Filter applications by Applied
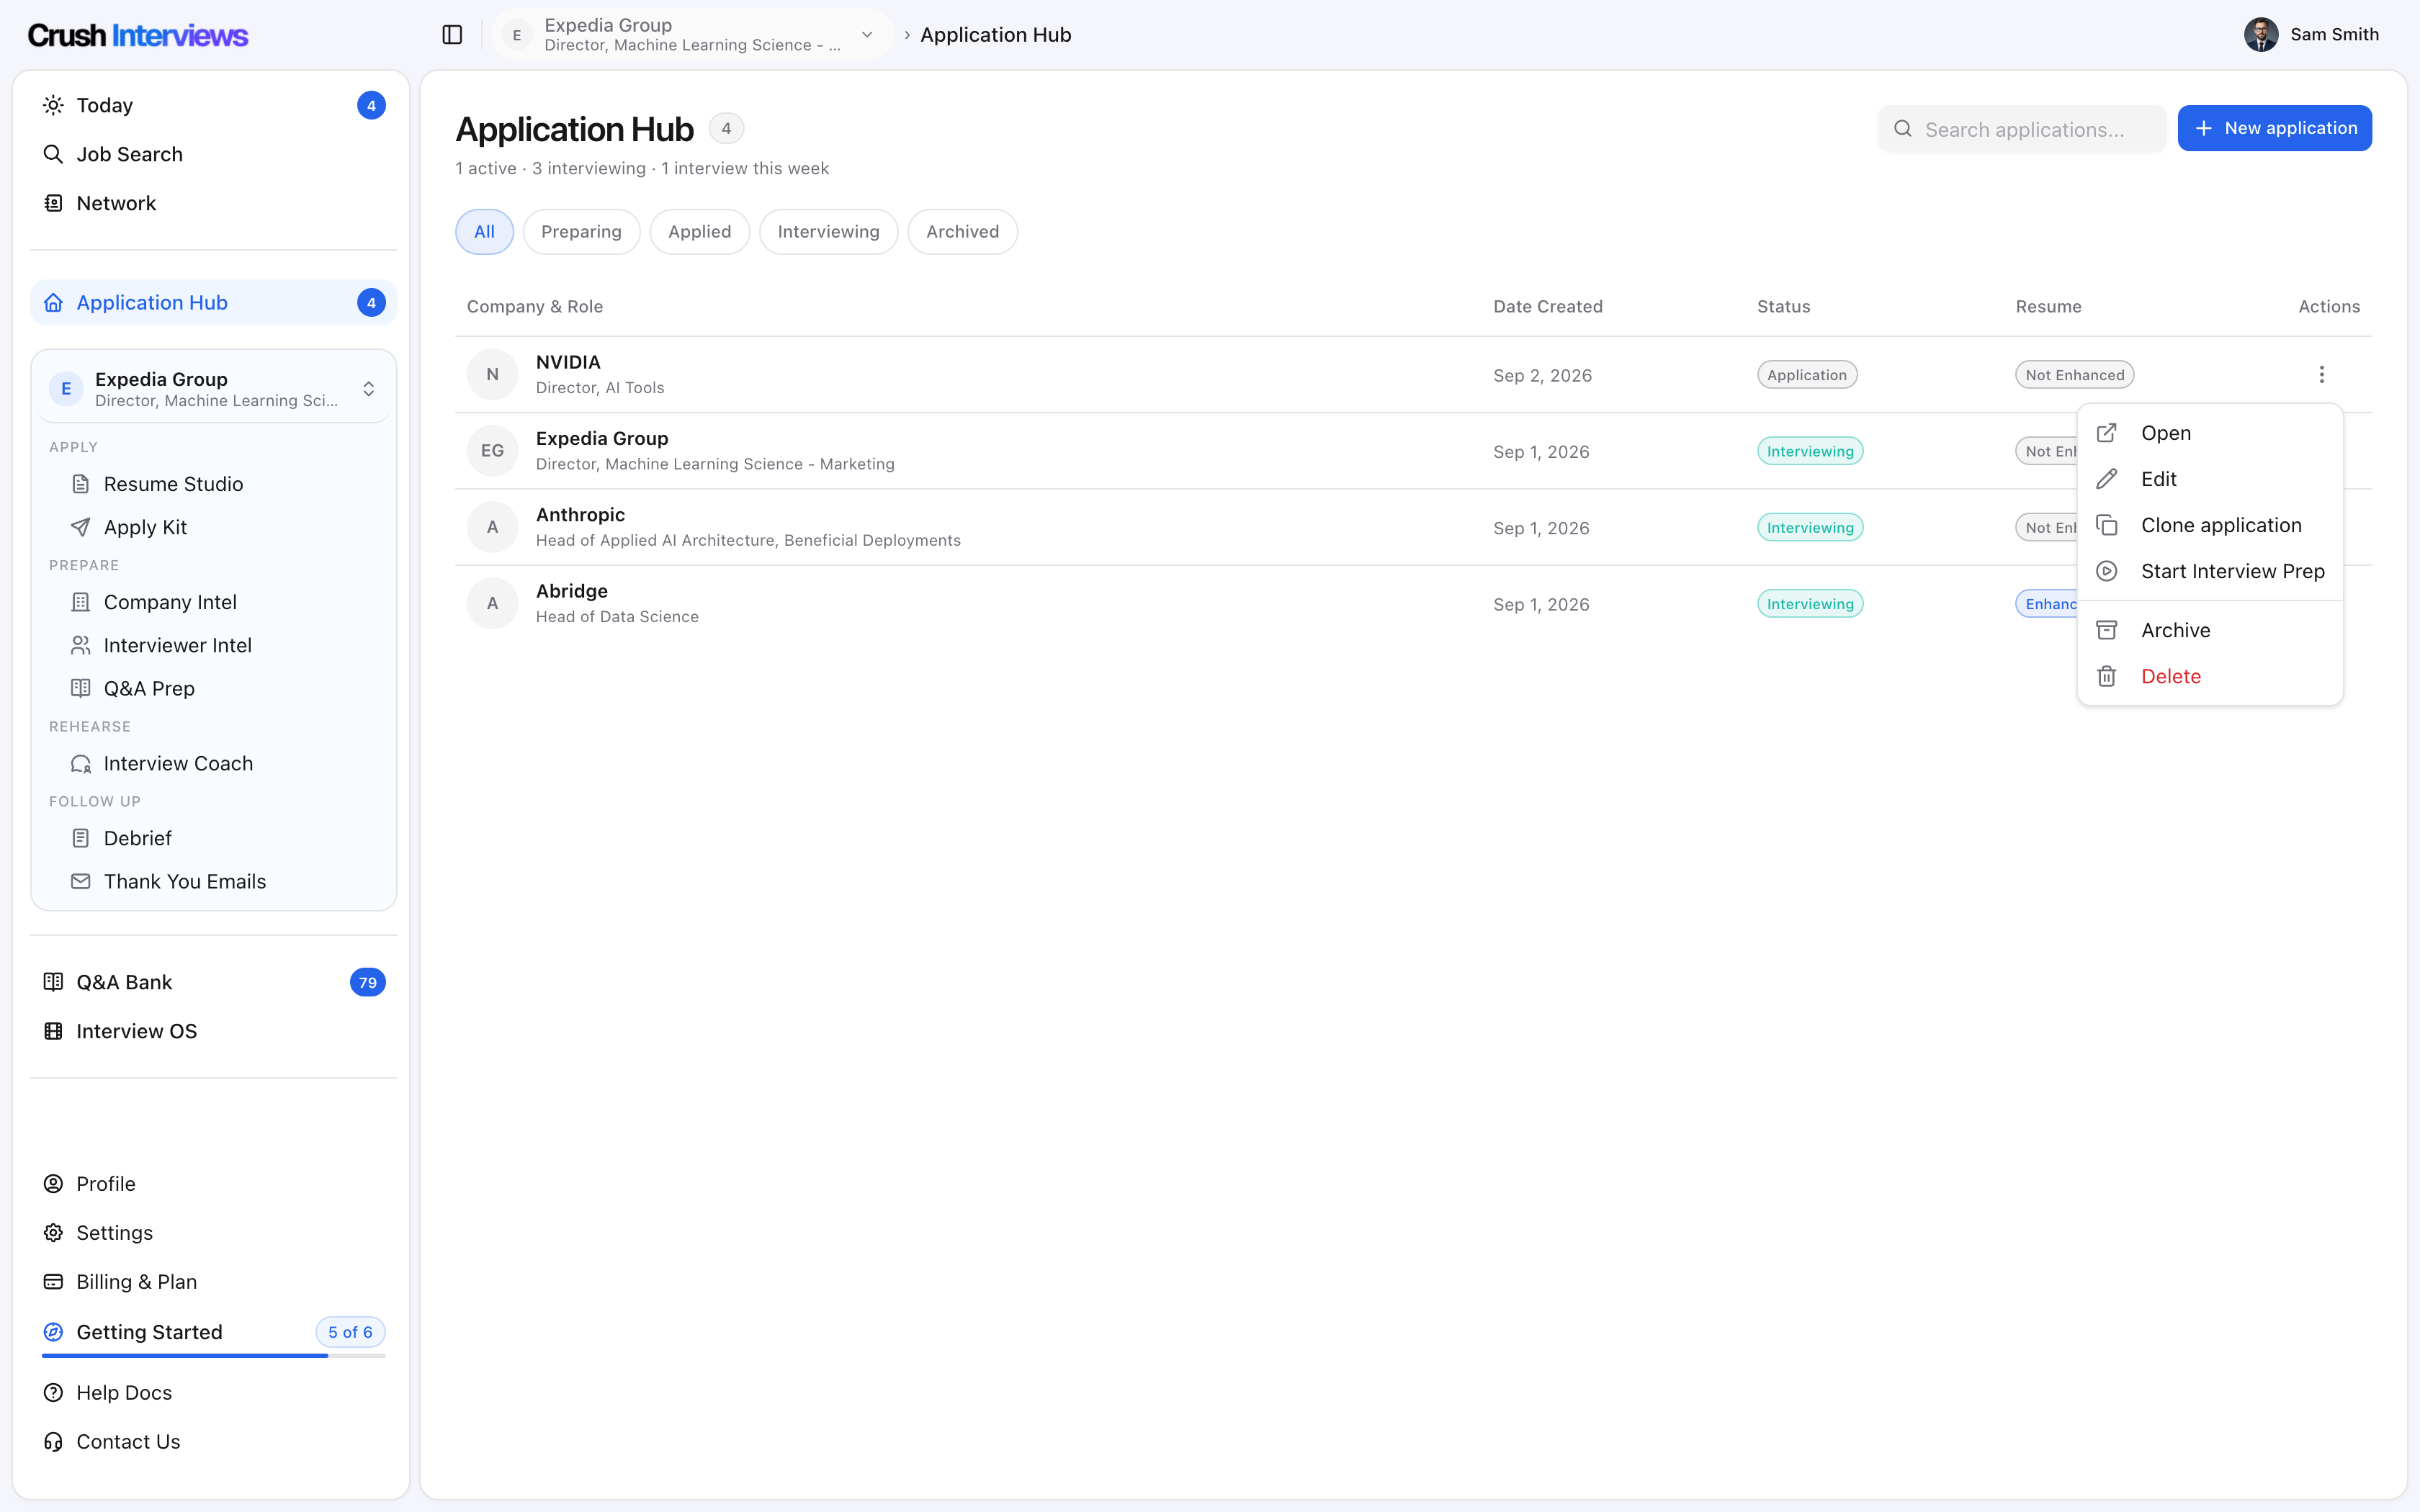The height and width of the screenshot is (1512, 2420). pos(700,232)
